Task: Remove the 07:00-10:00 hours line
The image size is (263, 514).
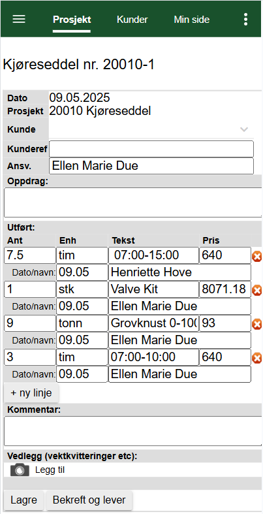Action: (x=256, y=358)
